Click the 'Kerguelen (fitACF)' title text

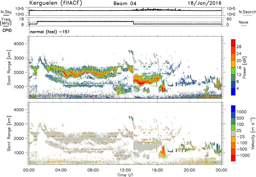tap(55, 3)
